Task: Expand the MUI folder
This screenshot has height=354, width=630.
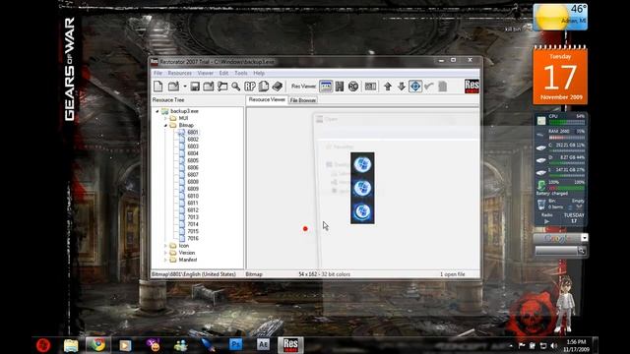Action: (x=165, y=118)
